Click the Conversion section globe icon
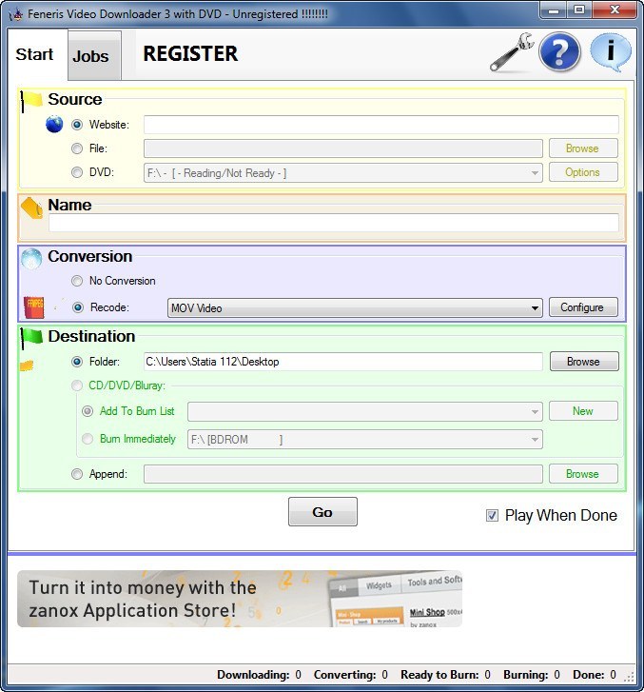The width and height of the screenshot is (644, 692). [31, 257]
